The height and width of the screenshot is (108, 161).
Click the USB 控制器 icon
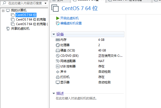pos(58,66)
